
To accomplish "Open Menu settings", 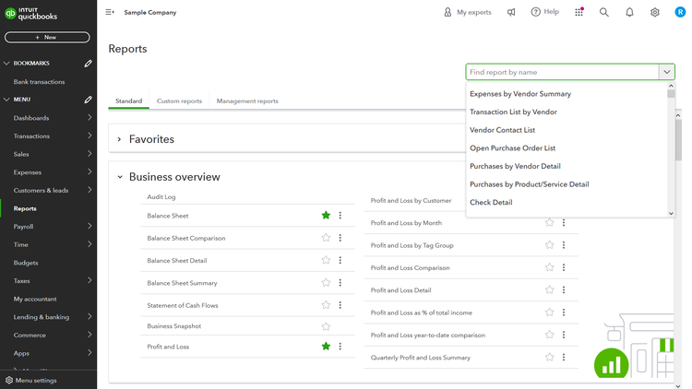I will coord(30,380).
